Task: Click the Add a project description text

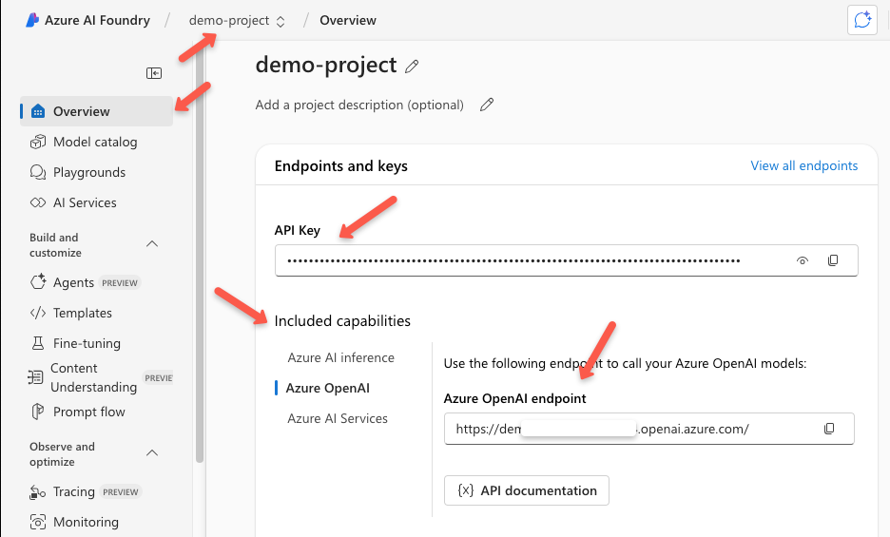Action: (x=359, y=105)
